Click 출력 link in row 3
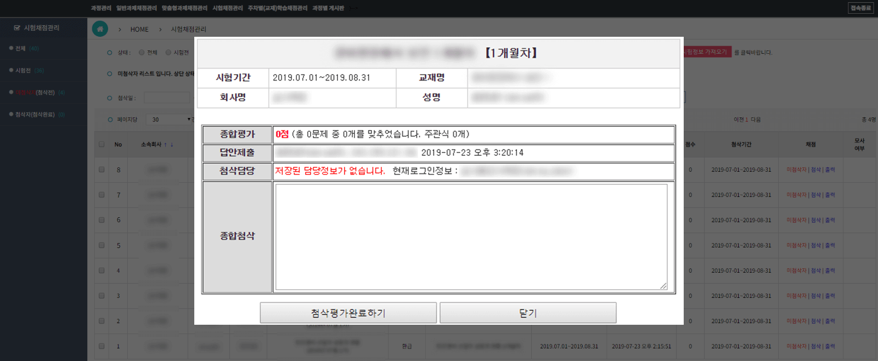The width and height of the screenshot is (878, 361). click(830, 296)
